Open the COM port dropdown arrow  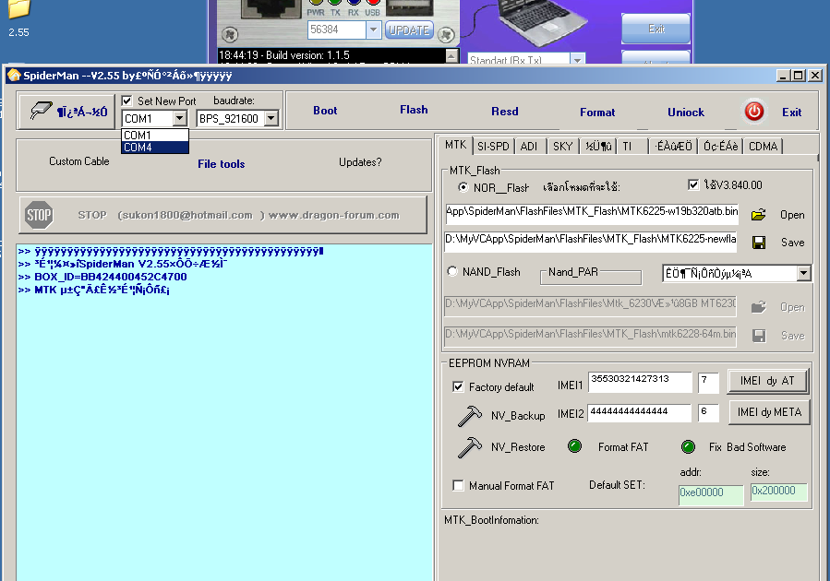tap(179, 118)
